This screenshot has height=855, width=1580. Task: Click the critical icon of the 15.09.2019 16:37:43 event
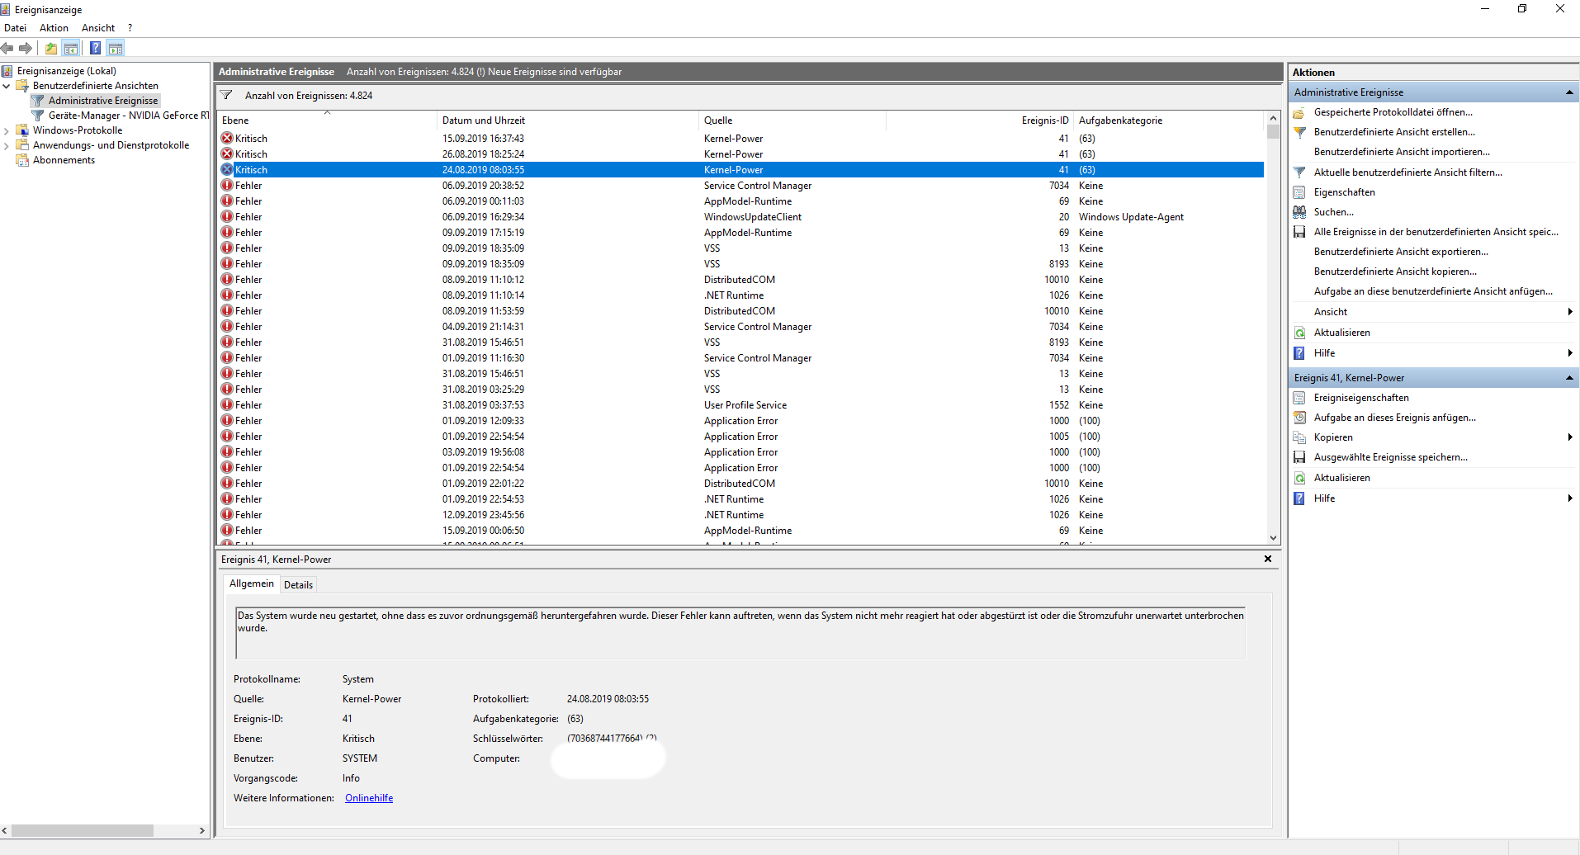(x=227, y=139)
